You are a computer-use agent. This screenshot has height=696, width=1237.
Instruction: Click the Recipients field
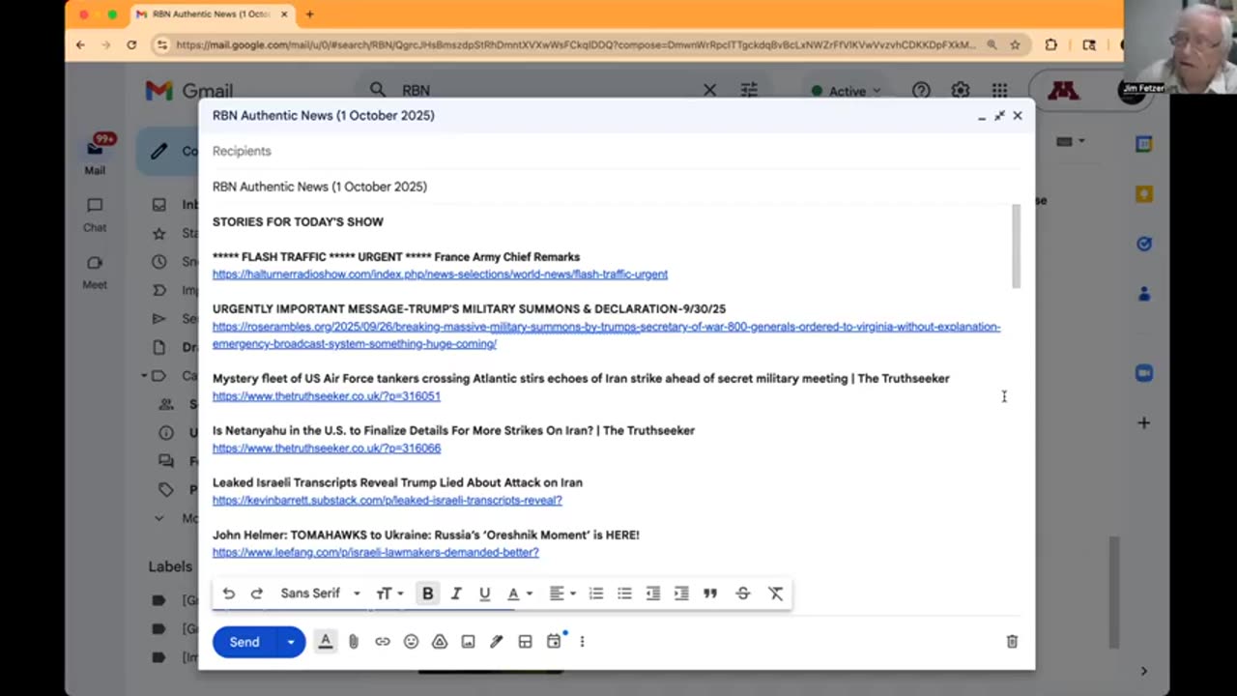(617, 151)
